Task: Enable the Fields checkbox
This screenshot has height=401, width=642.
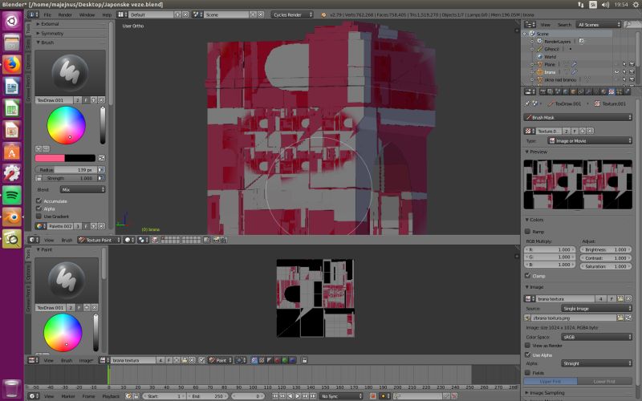Action: pyautogui.click(x=528, y=373)
